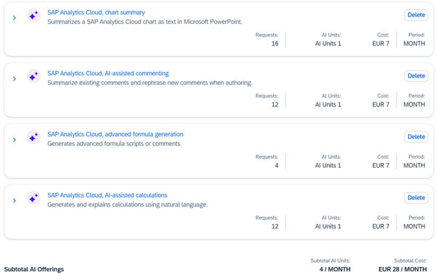The width and height of the screenshot is (437, 277).
Task: Click the Requests value 4 for formula generation
Action: coord(277,165)
